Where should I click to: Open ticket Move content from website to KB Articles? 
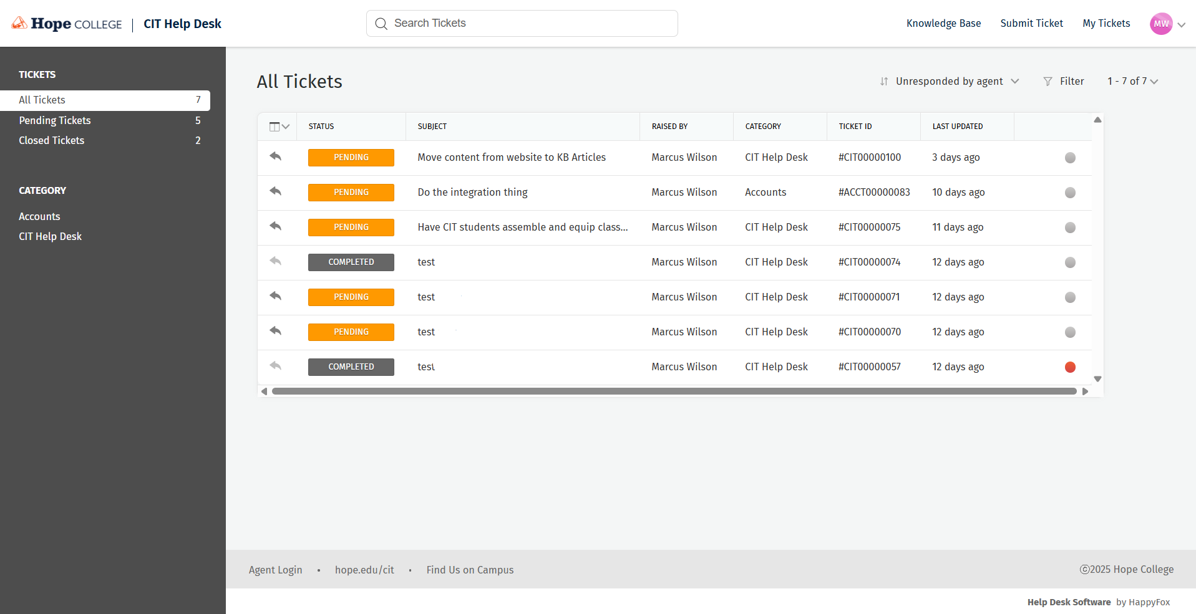pyautogui.click(x=512, y=158)
